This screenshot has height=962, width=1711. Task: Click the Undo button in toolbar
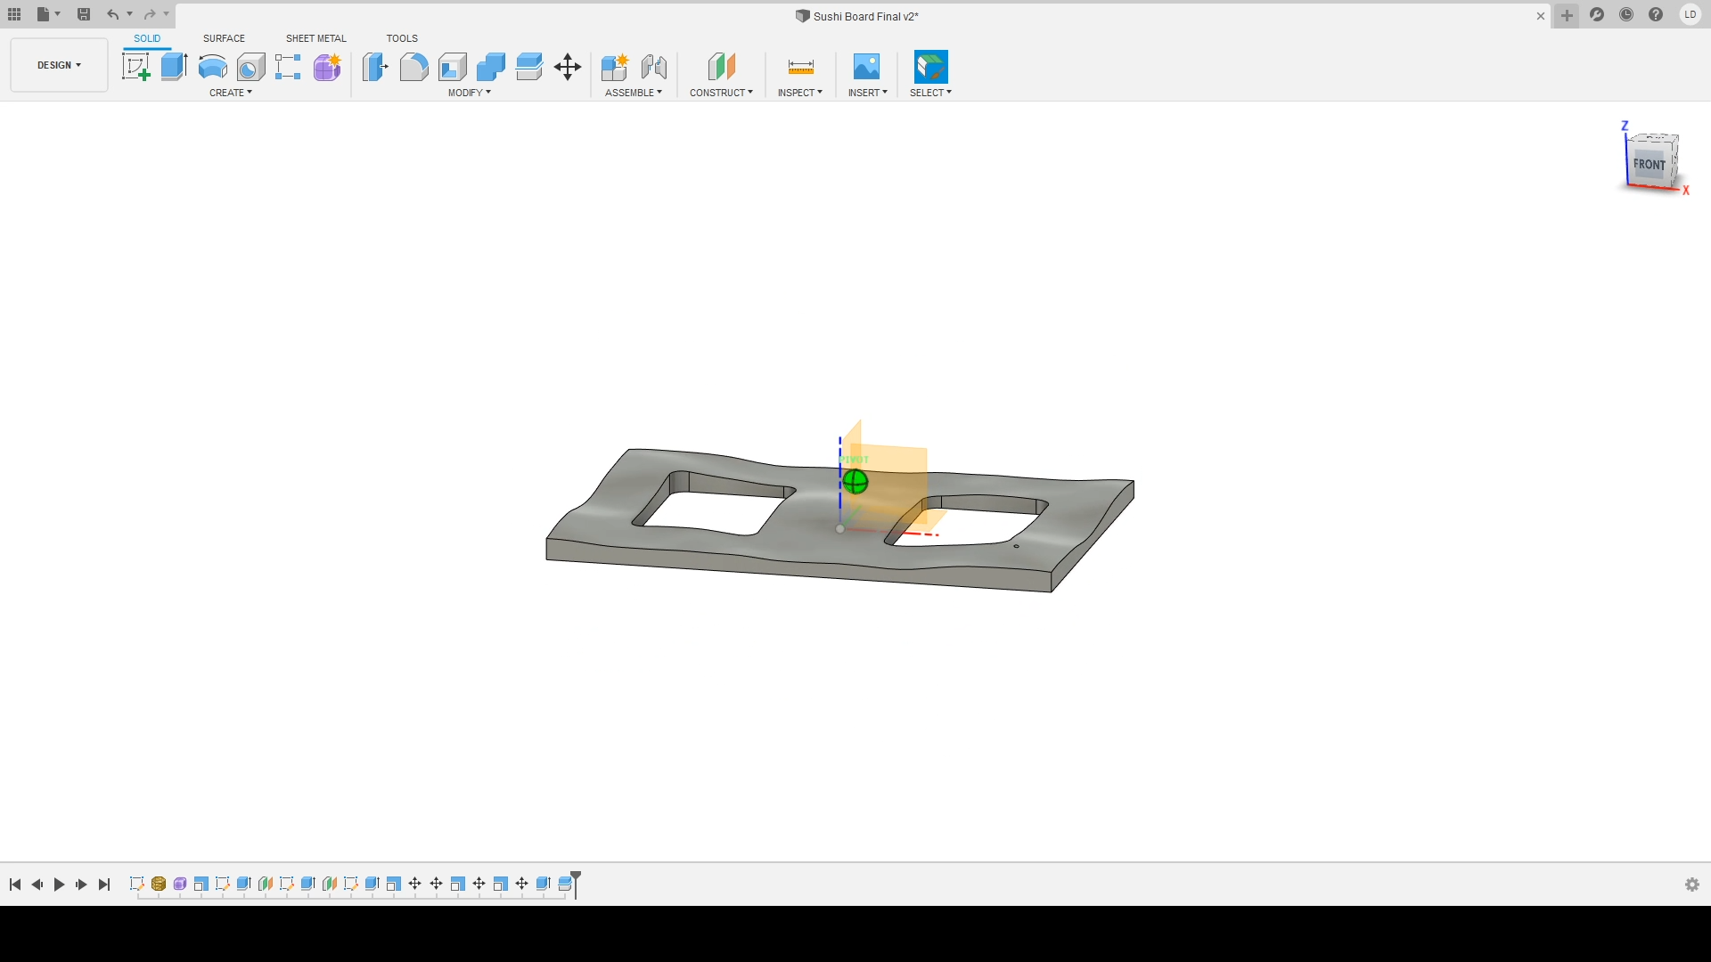click(111, 13)
